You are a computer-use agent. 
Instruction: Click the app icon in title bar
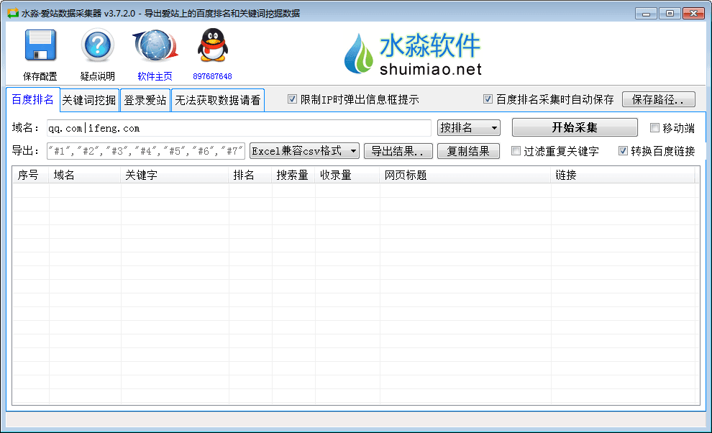[12, 13]
